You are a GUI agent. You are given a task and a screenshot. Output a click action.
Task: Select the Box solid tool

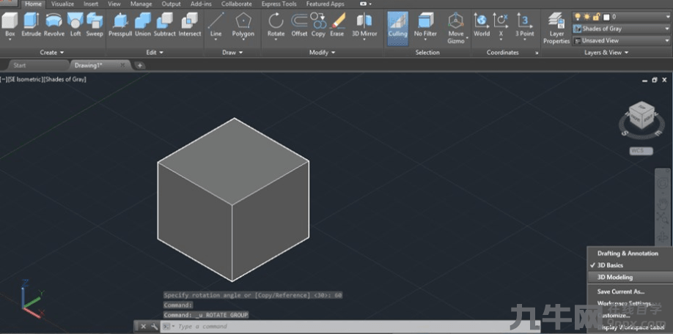coord(10,24)
